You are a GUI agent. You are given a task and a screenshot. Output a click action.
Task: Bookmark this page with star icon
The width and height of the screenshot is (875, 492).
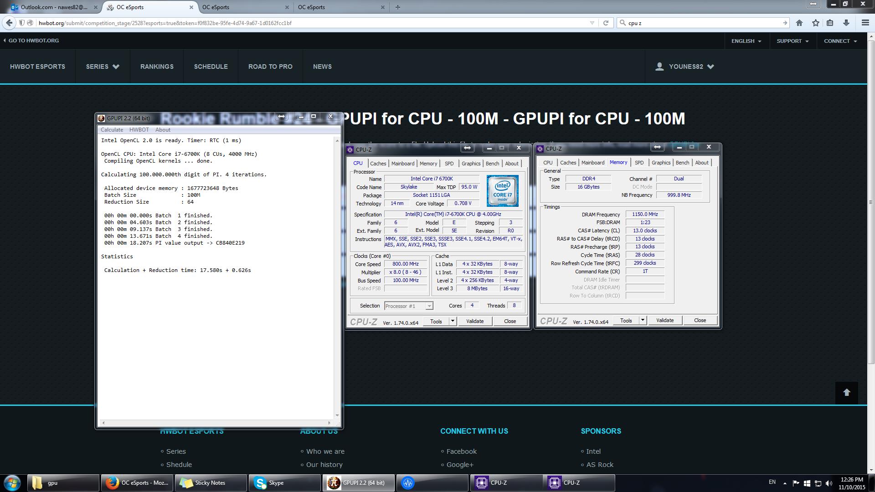(815, 23)
